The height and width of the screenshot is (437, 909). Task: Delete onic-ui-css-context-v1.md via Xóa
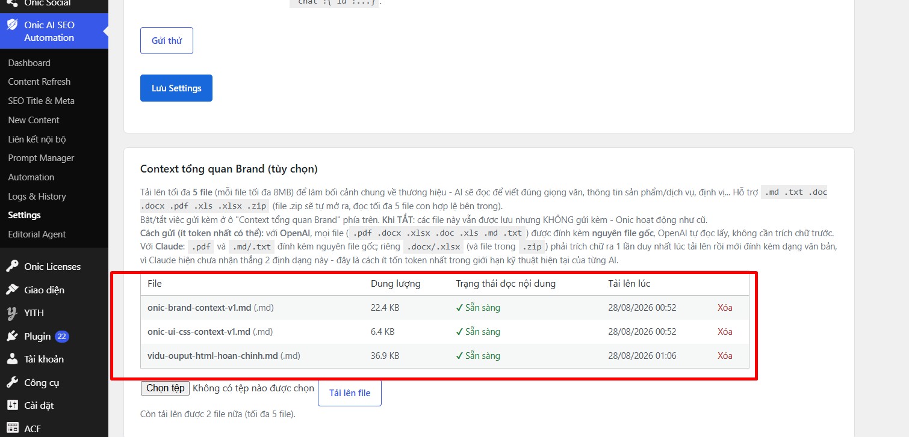[x=725, y=332]
